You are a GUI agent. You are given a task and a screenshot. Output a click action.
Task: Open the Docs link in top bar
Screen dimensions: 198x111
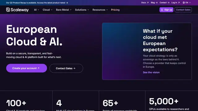coord(145,3)
